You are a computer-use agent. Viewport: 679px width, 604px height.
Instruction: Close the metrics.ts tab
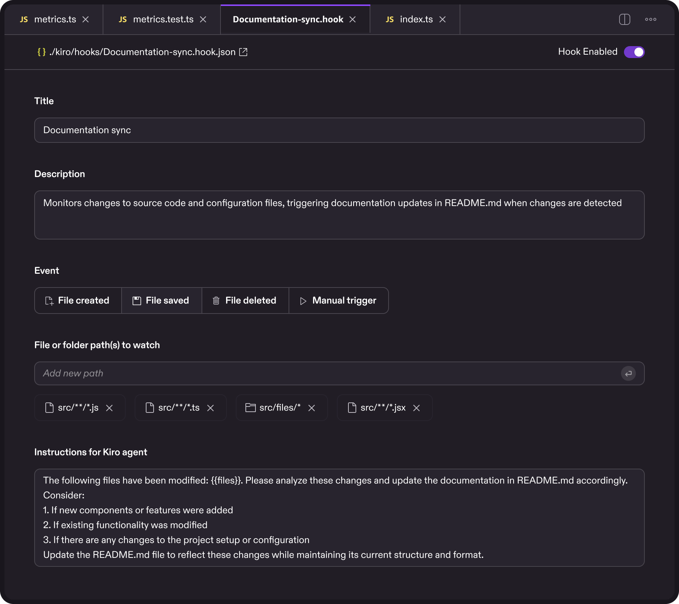pyautogui.click(x=86, y=19)
